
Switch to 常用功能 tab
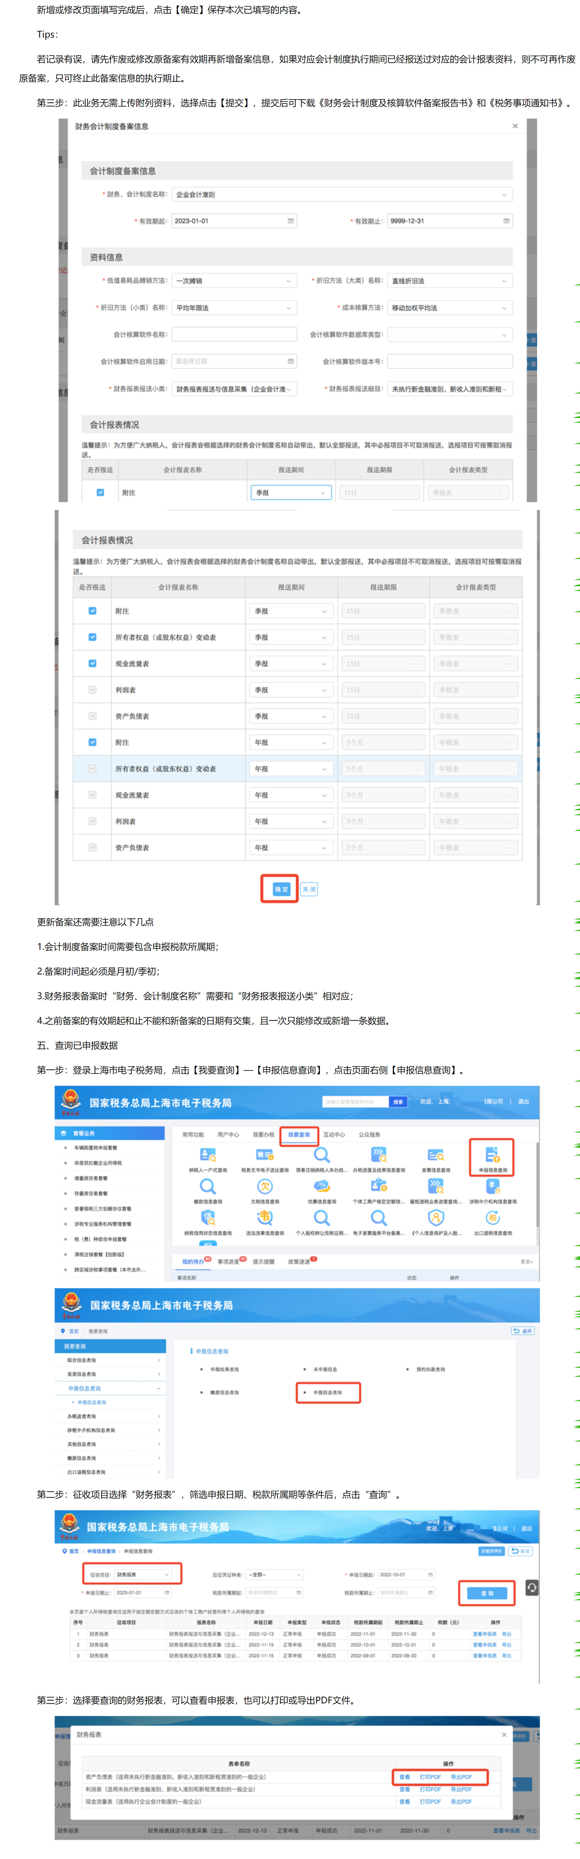[193, 1135]
